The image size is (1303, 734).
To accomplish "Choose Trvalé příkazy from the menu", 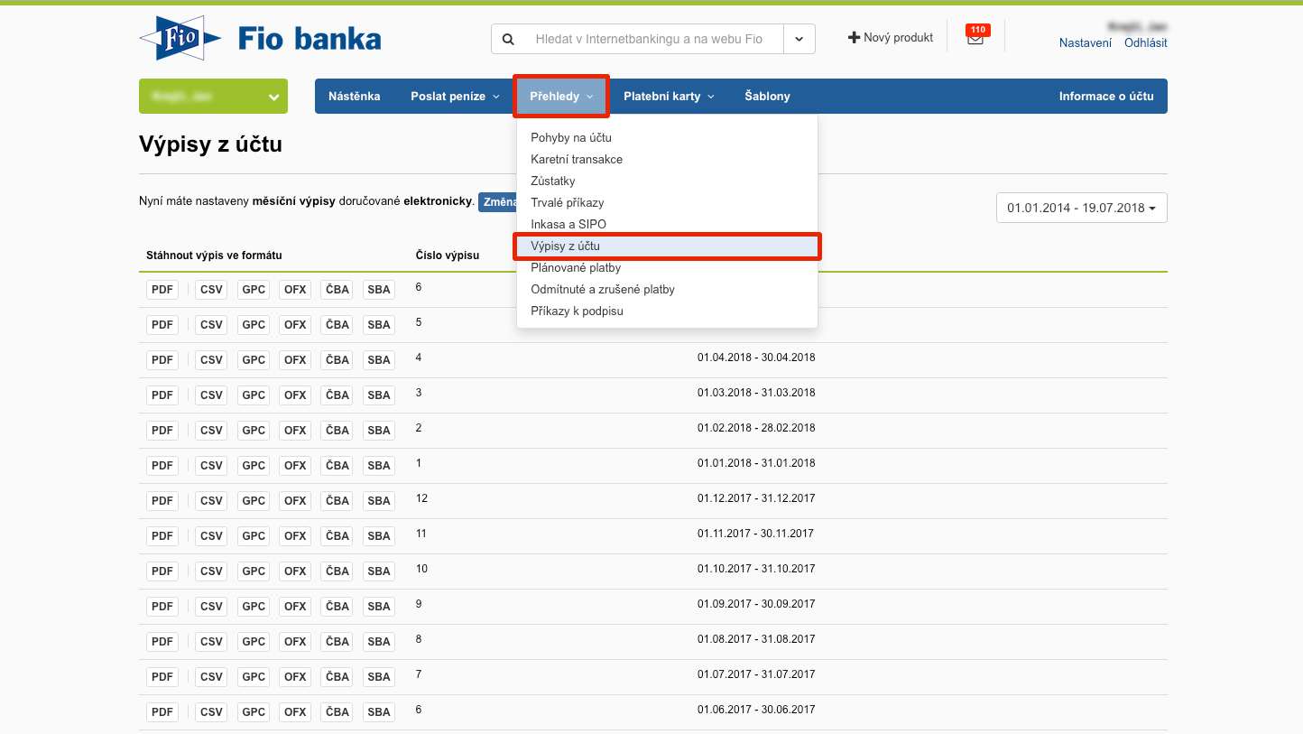I will coord(568,203).
